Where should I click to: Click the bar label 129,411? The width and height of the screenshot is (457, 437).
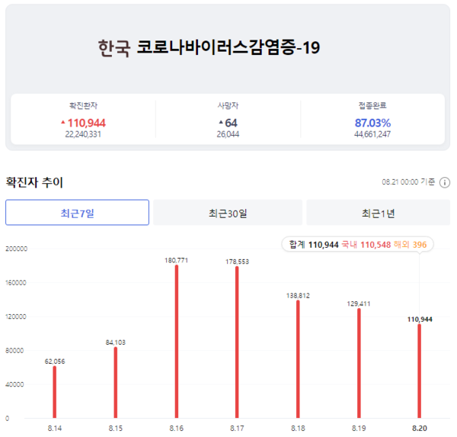359,304
